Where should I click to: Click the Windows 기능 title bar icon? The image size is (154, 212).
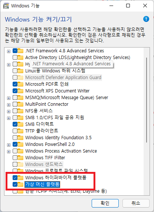6,6
